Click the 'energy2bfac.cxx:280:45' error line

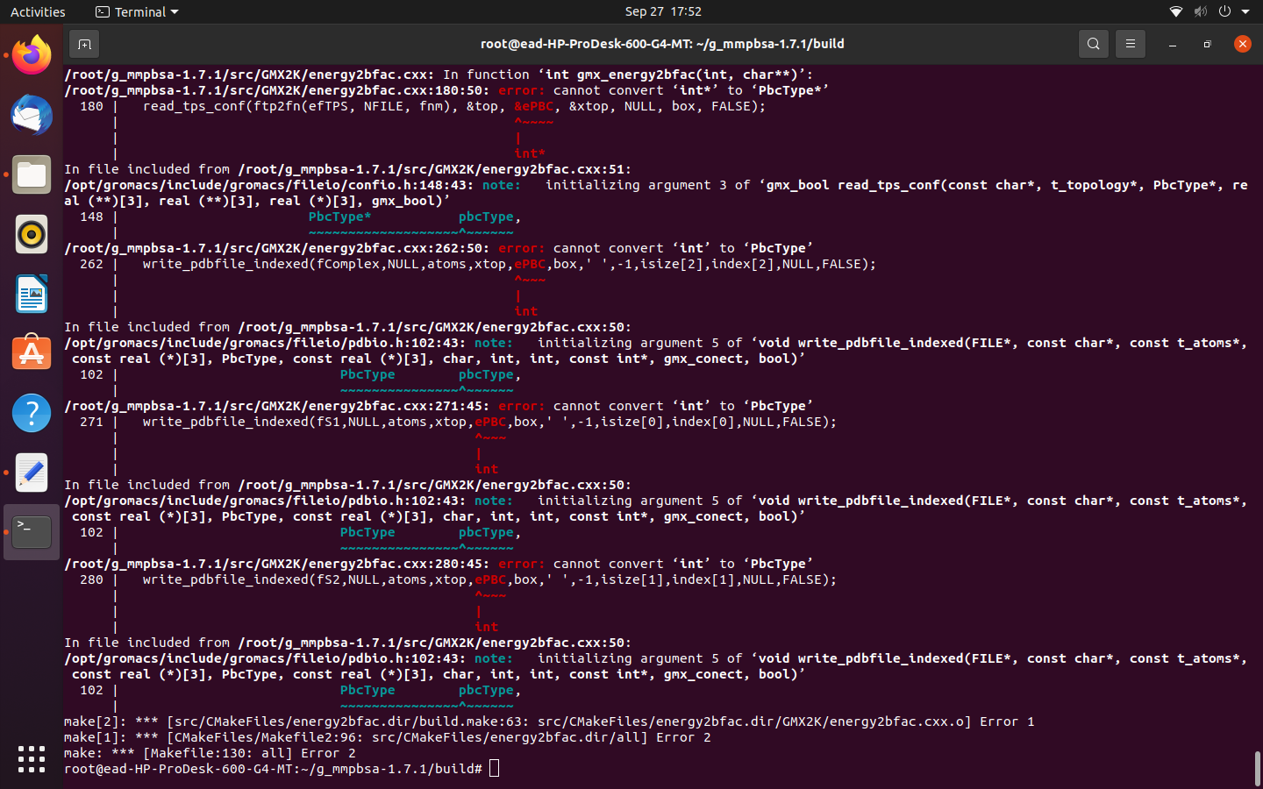(439, 564)
